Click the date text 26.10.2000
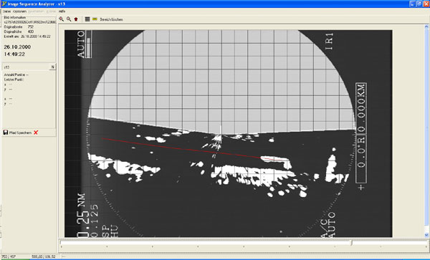Viewport: 430px width, 260px height. pyautogui.click(x=17, y=47)
